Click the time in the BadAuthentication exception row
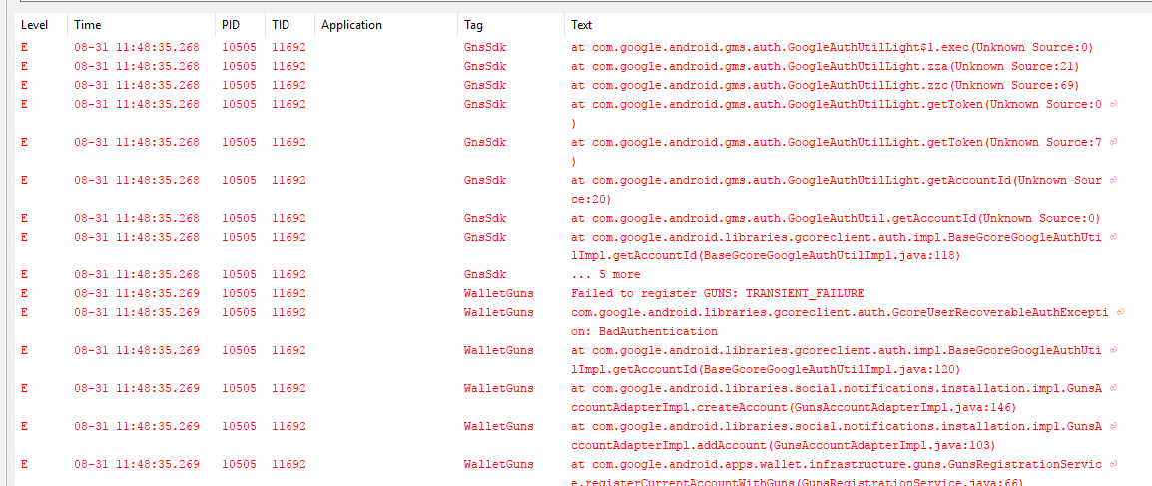1152x486 pixels. pos(137,312)
